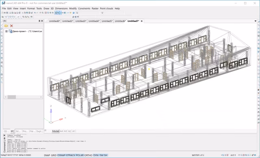Toggle ORTHO mode in status bar

pos(89,155)
